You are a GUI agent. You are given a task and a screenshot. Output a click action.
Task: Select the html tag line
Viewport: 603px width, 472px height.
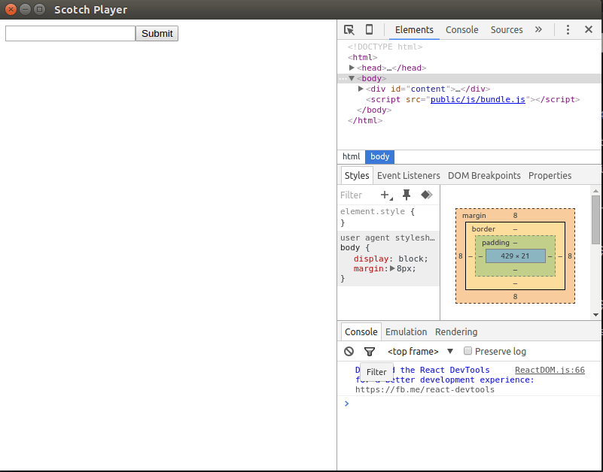[363, 57]
